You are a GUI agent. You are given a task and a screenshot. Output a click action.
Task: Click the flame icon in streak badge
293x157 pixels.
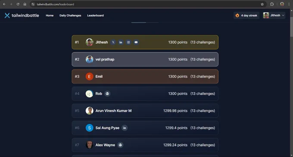237,16
